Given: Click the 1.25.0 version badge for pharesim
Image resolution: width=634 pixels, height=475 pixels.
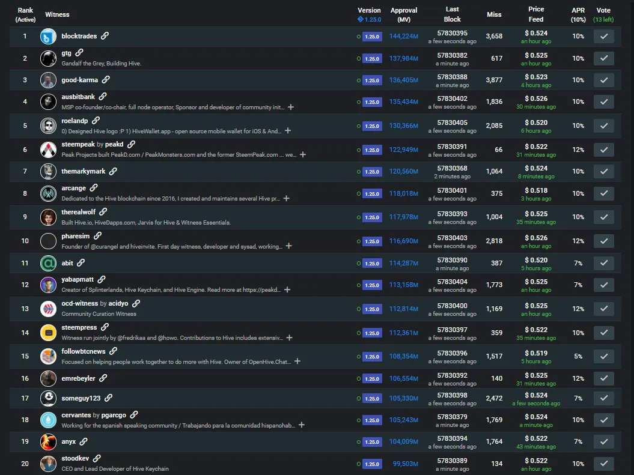Looking at the screenshot, I should 372,241.
